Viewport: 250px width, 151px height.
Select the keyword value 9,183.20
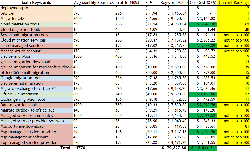174,89
